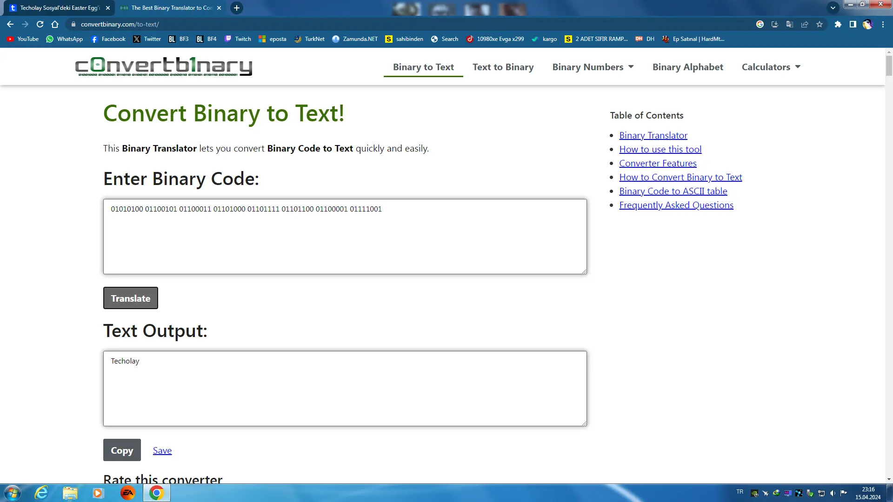Switch to Techolay Sosyal browser tab
The height and width of the screenshot is (502, 893).
pos(59,8)
